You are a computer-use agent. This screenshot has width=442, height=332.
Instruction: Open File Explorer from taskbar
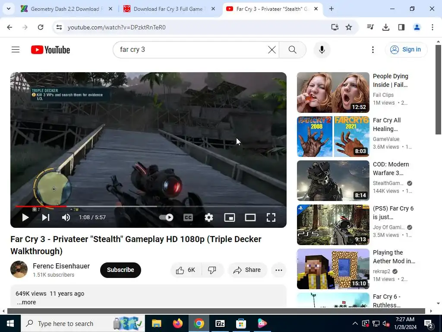pos(156,323)
